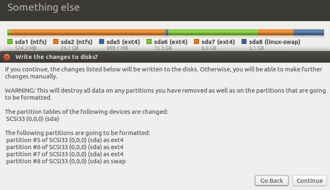Click the blue sda8 linux-swap legend swatch
Screen dimensions: 330x190
pyautogui.click(x=244, y=42)
